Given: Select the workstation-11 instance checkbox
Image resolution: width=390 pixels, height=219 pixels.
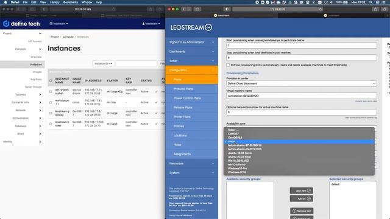Looking at the screenshot, I should point(51,102).
